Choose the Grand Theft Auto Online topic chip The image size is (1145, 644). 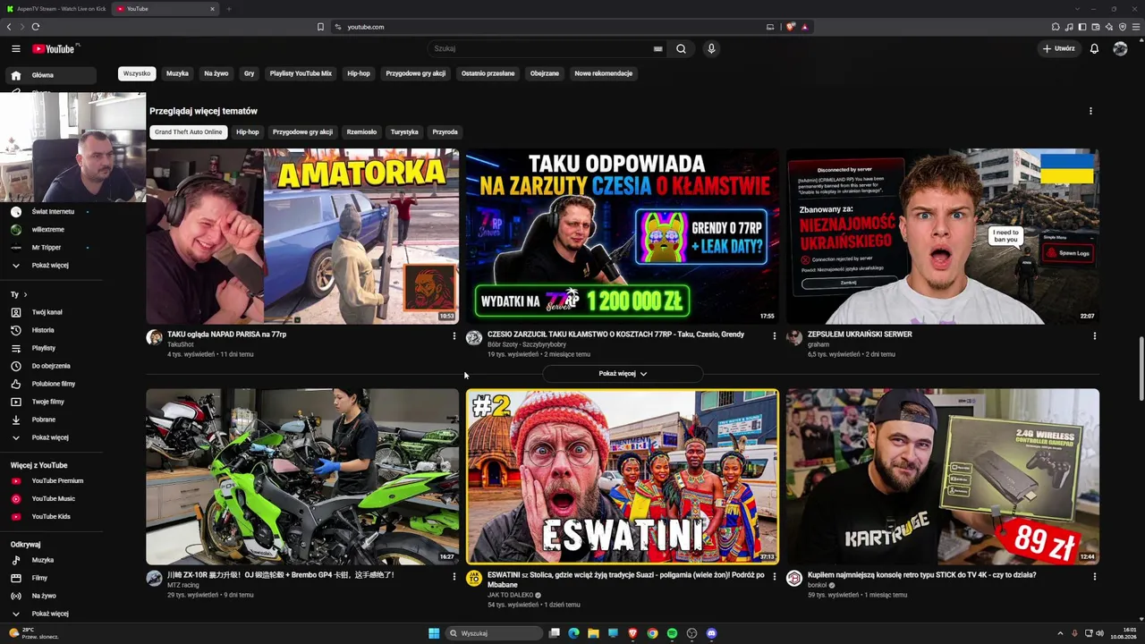[188, 132]
